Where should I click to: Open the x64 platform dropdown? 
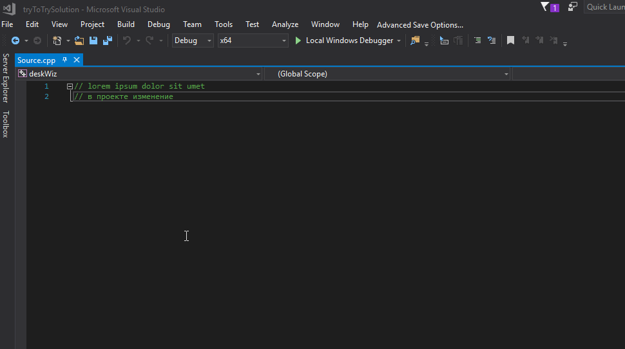253,40
